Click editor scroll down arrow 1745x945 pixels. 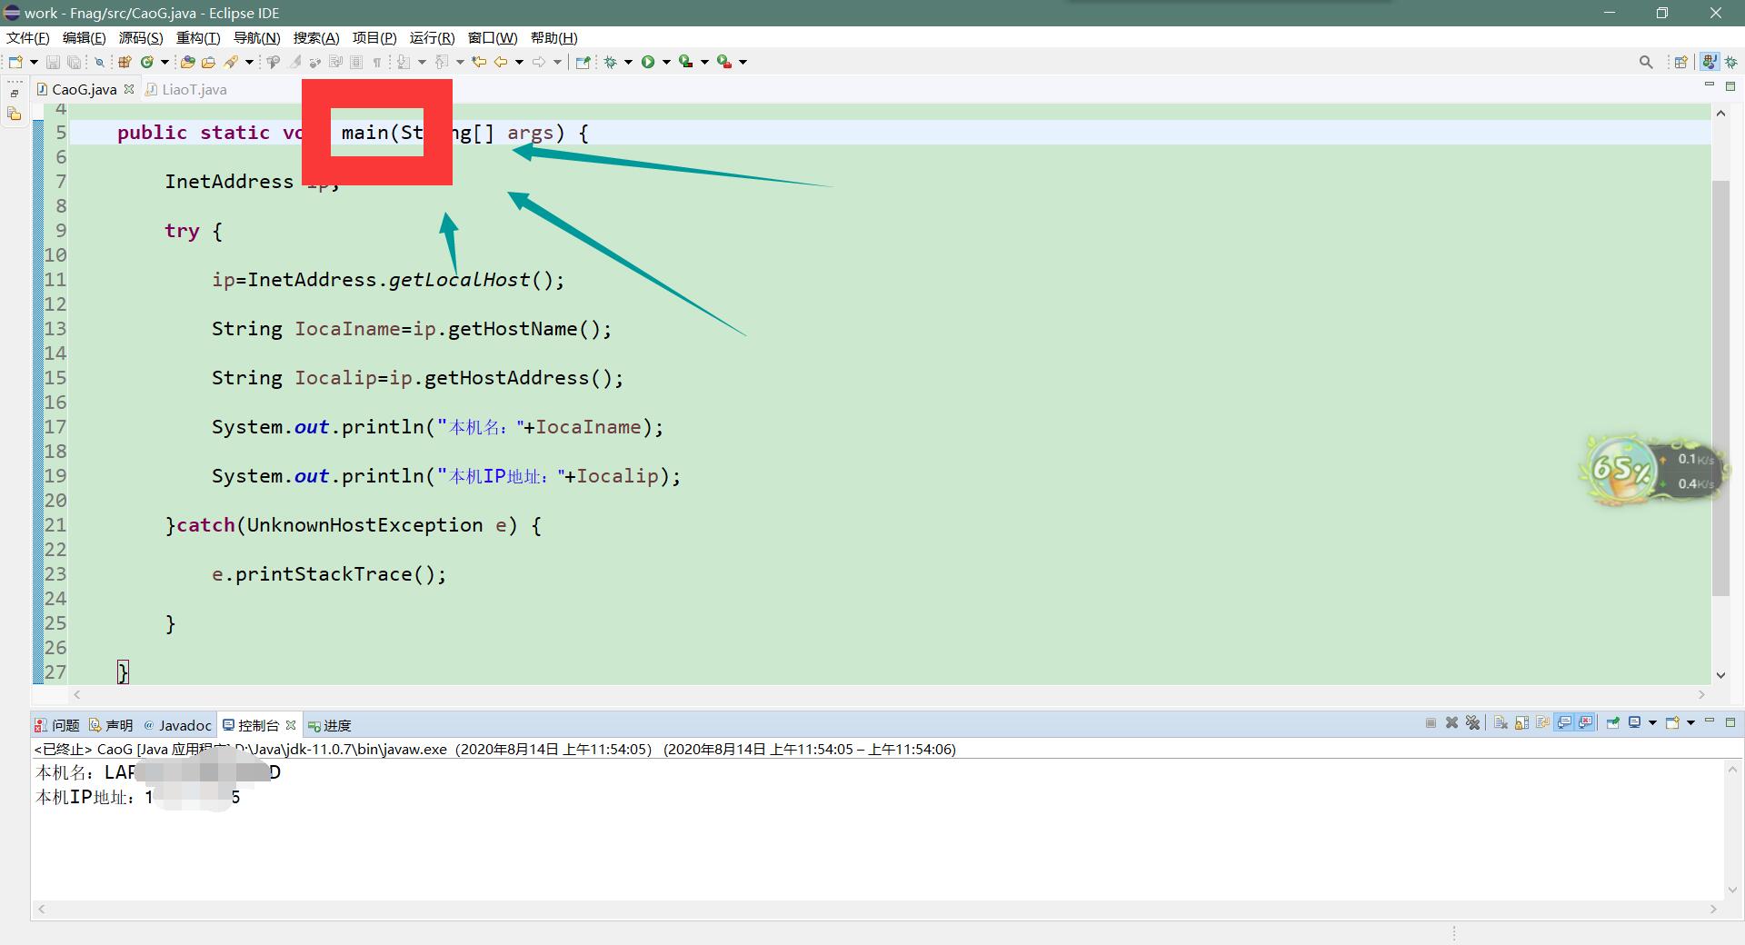[1720, 675]
